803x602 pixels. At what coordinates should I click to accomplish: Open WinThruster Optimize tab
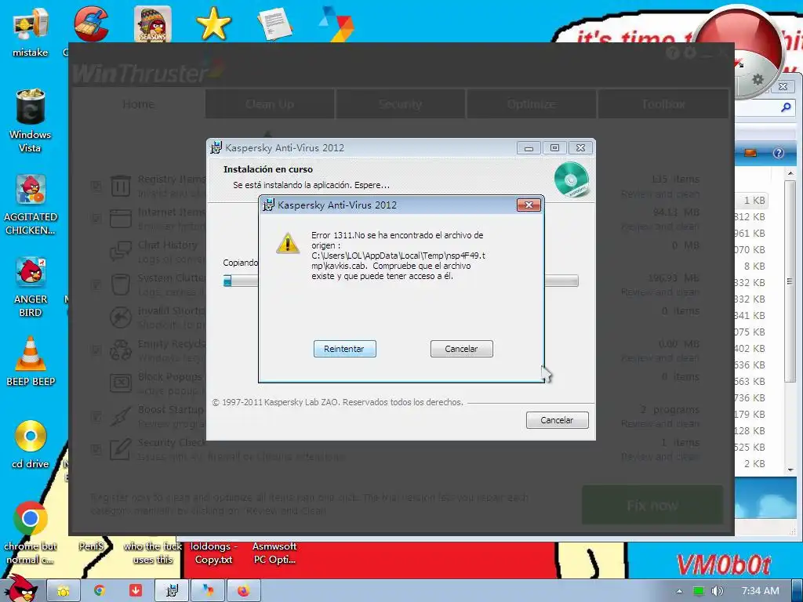pyautogui.click(x=532, y=104)
